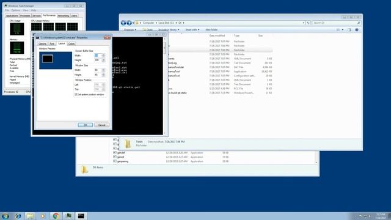Toggle the preview pane icon
The height and width of the screenshot is (220, 391).
[349, 30]
